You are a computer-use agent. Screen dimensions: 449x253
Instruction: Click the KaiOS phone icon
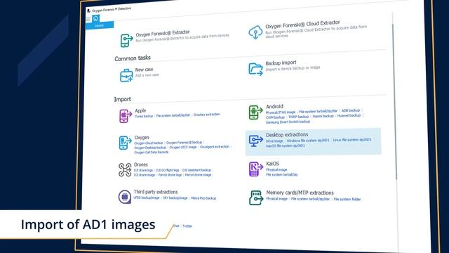255,169
